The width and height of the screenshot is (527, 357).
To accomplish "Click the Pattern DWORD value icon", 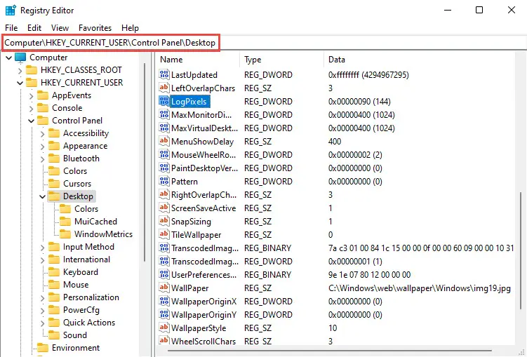I will click(x=164, y=182).
